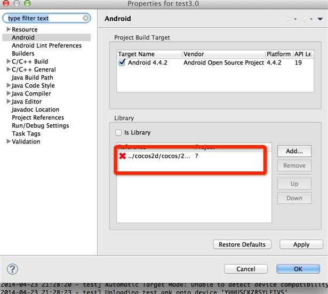The height and width of the screenshot is (294, 328).
Task: Click the back navigation arrow icon
Action: coord(289,19)
